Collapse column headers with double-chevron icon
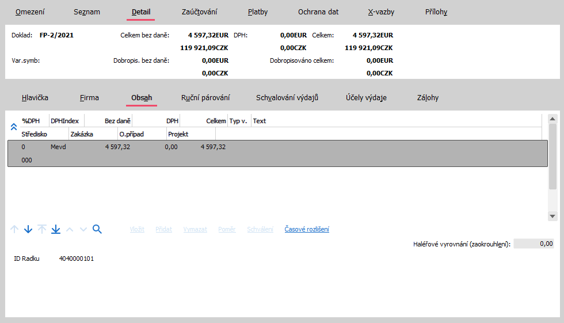 [14, 127]
